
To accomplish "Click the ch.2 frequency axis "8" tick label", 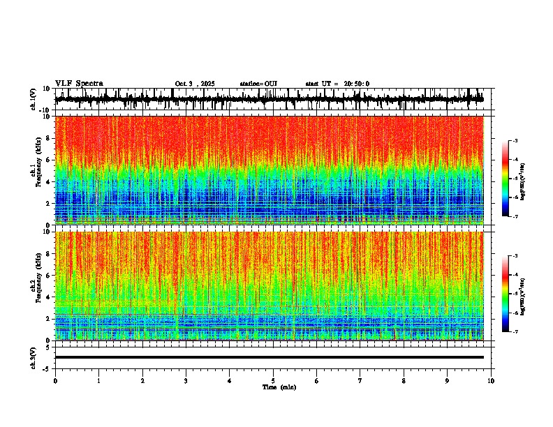I will [48, 254].
